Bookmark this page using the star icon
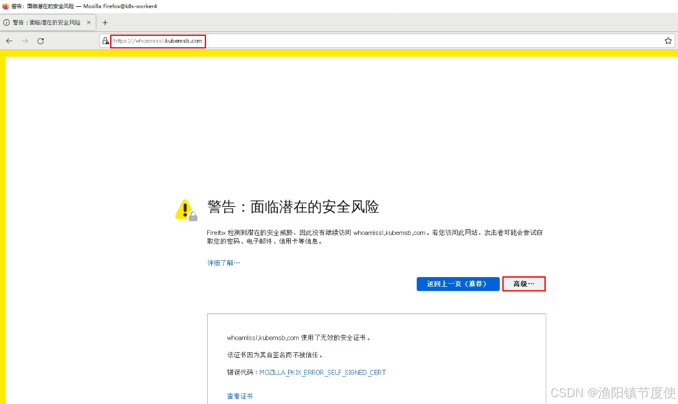The width and height of the screenshot is (678, 404). (x=668, y=40)
